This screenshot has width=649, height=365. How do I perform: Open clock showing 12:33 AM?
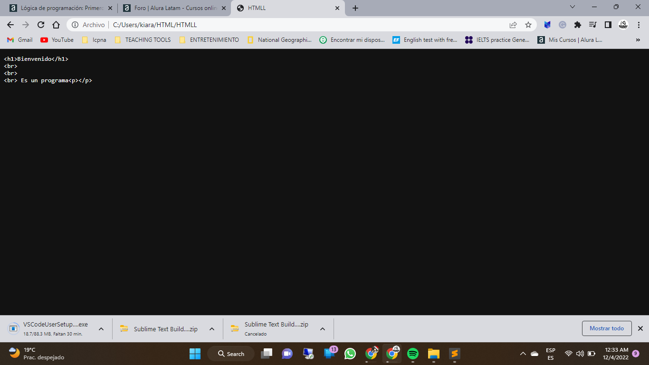tap(616, 354)
